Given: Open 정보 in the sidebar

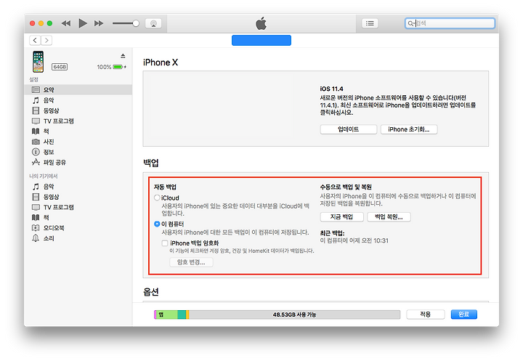Looking at the screenshot, I should 78,152.
